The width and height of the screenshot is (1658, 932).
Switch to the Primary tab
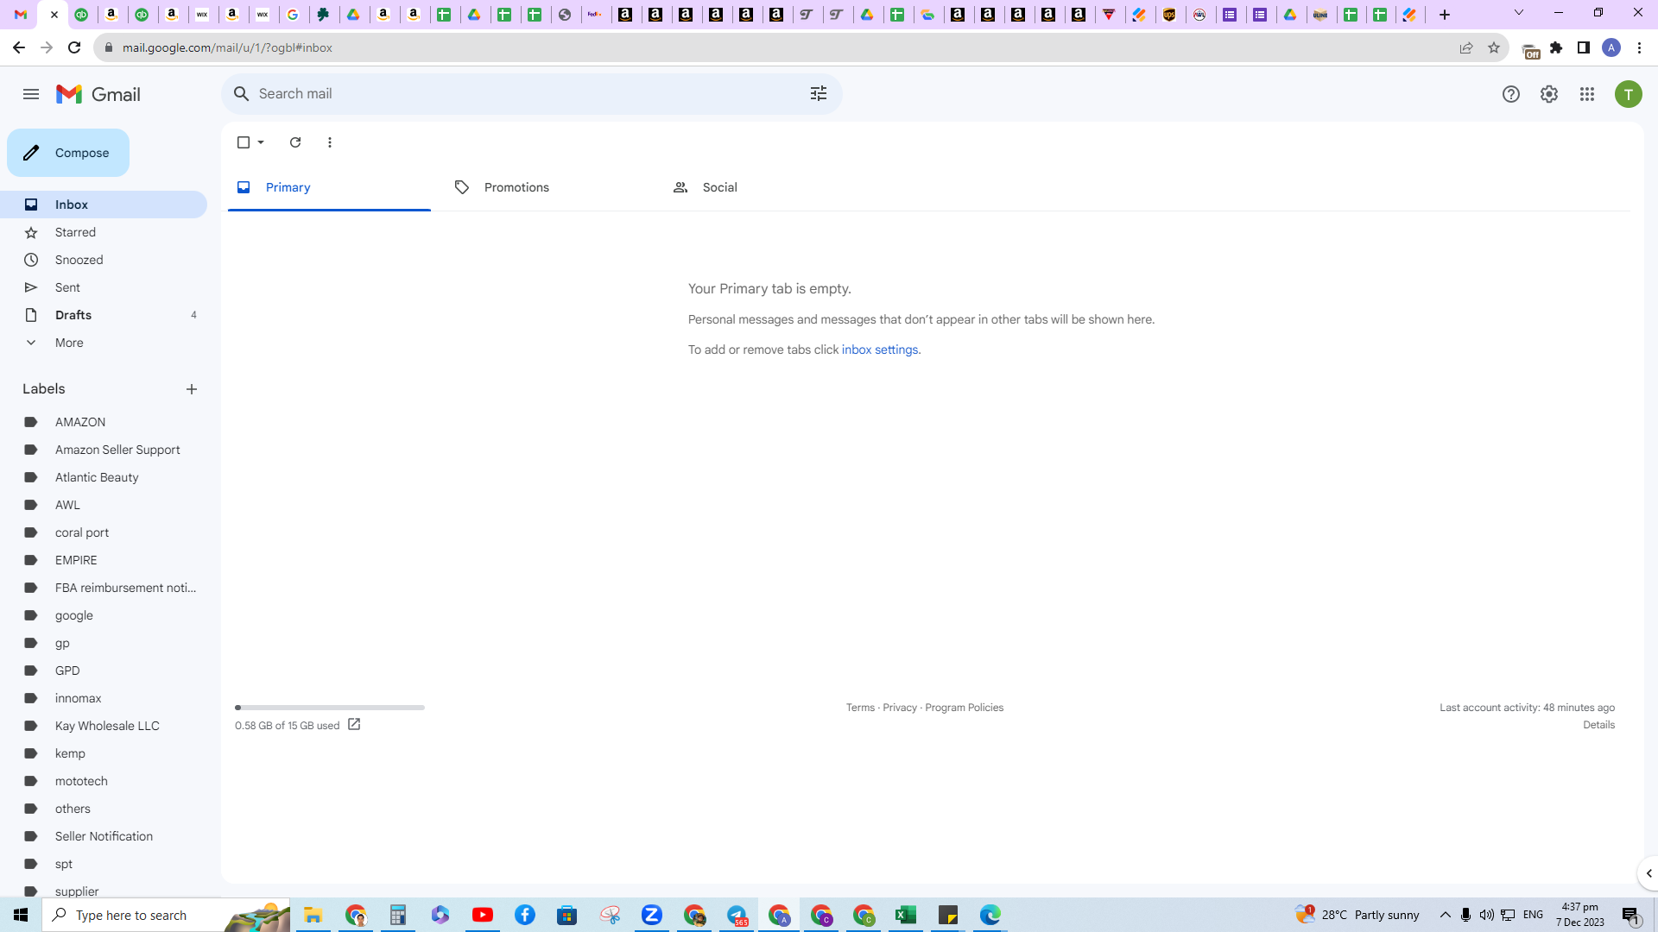coord(329,187)
